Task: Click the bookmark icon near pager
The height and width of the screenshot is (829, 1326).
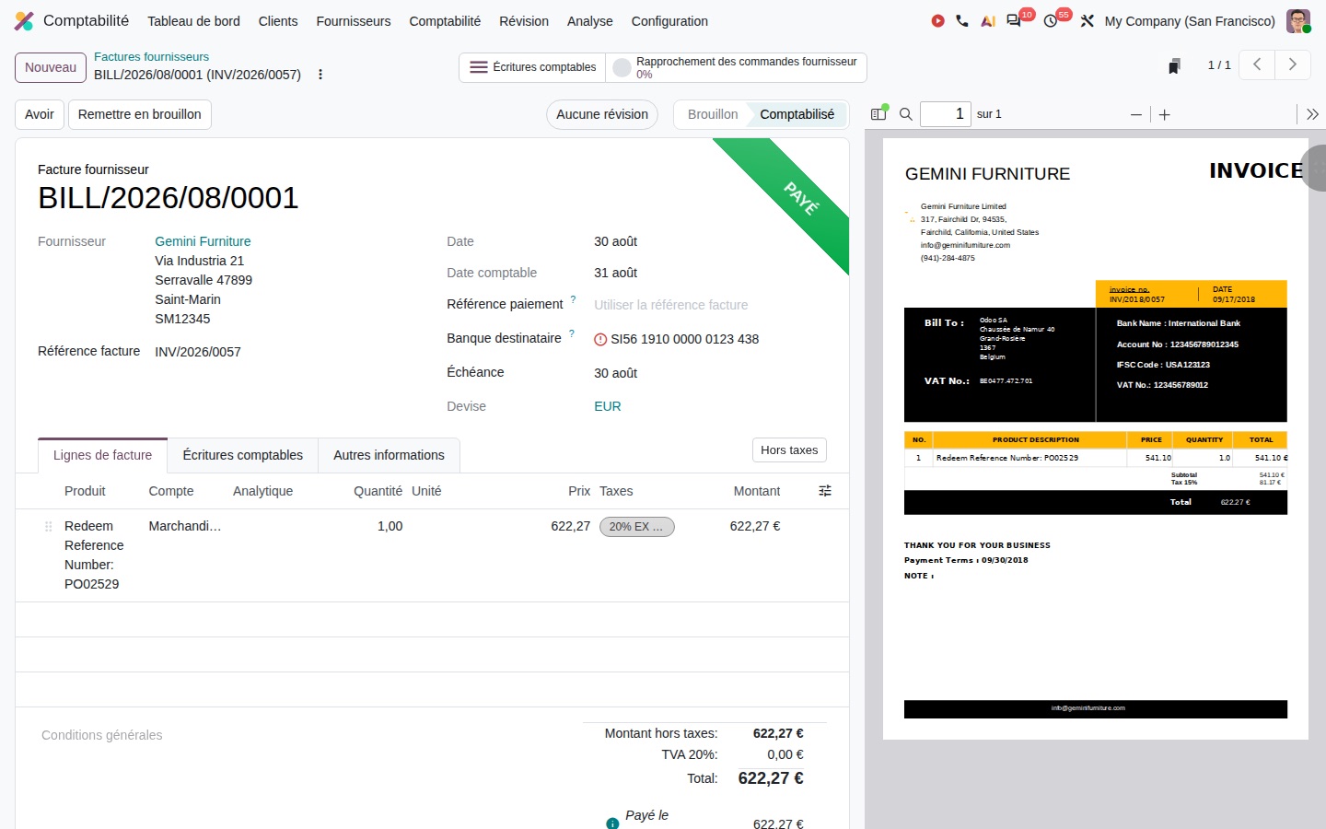Action: click(x=1174, y=65)
